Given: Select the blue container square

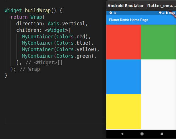Looking at the screenshot, I should (124, 77).
